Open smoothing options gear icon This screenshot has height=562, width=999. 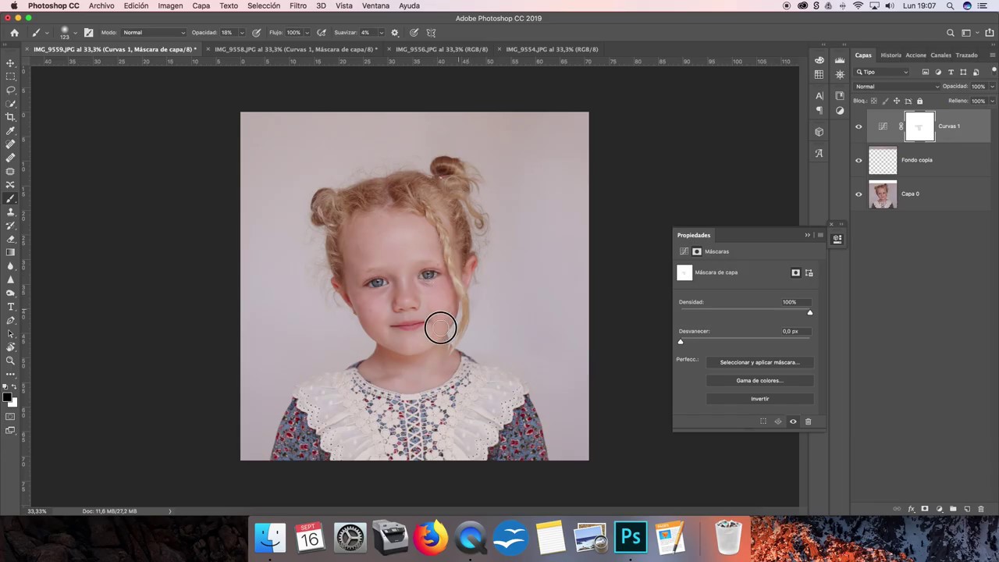pyautogui.click(x=394, y=33)
